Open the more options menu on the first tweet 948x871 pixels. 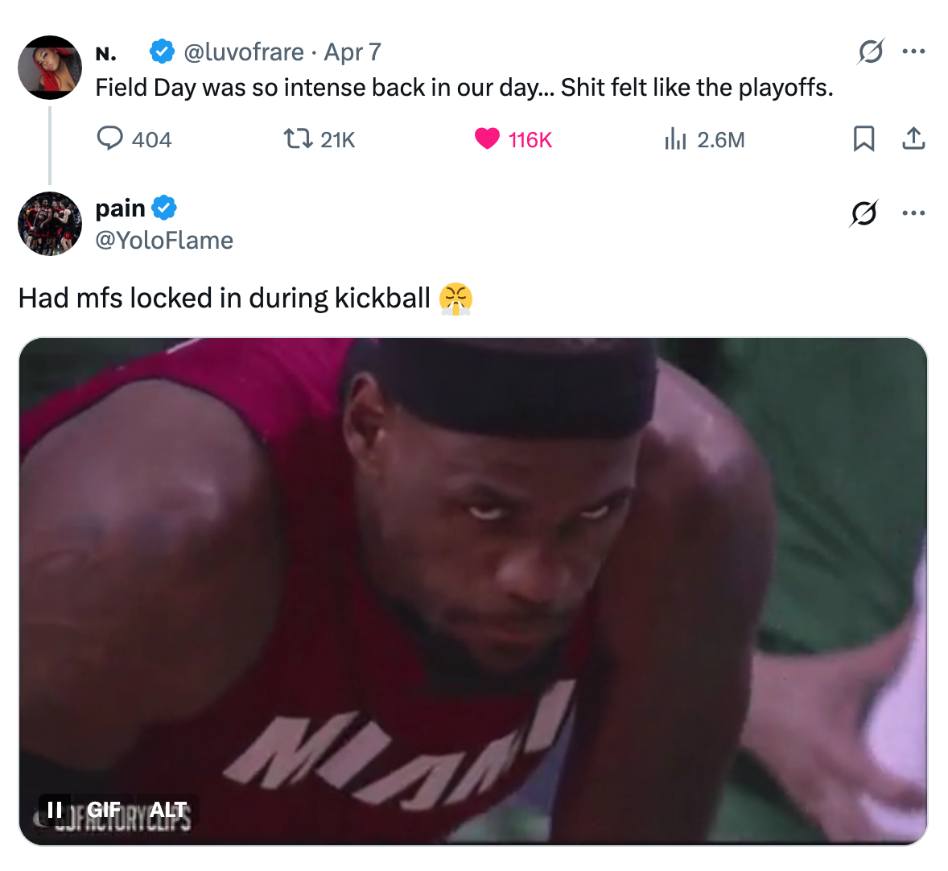coord(913,51)
